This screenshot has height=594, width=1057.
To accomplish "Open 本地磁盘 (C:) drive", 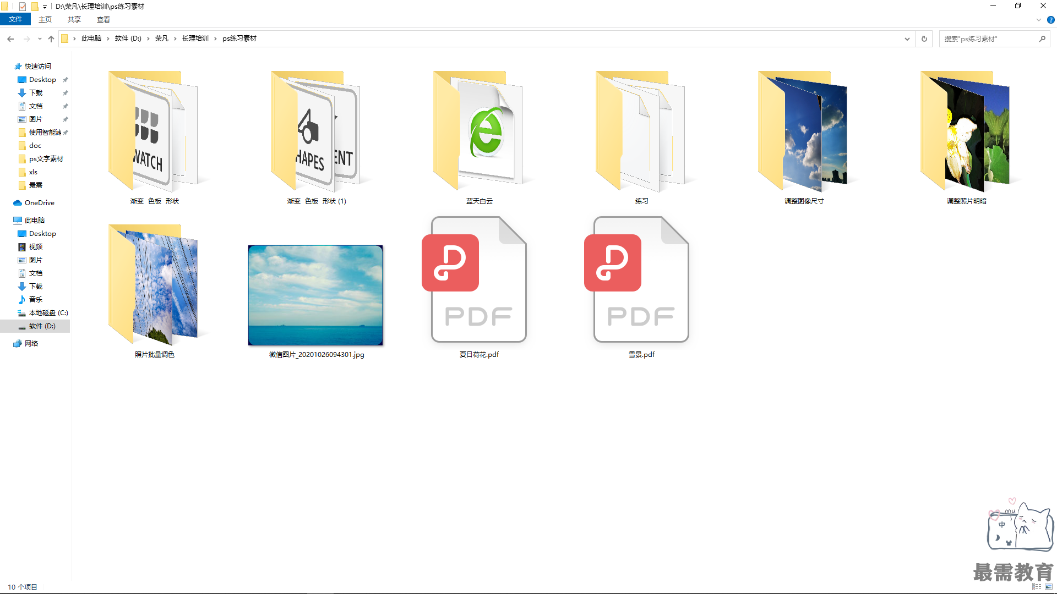I will 48,313.
